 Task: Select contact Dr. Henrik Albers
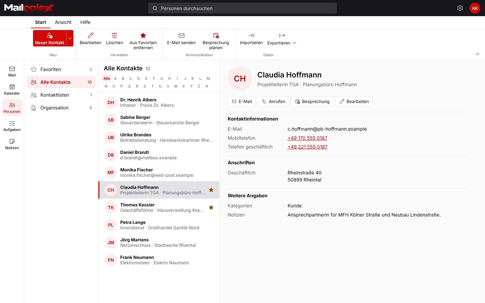[159, 102]
